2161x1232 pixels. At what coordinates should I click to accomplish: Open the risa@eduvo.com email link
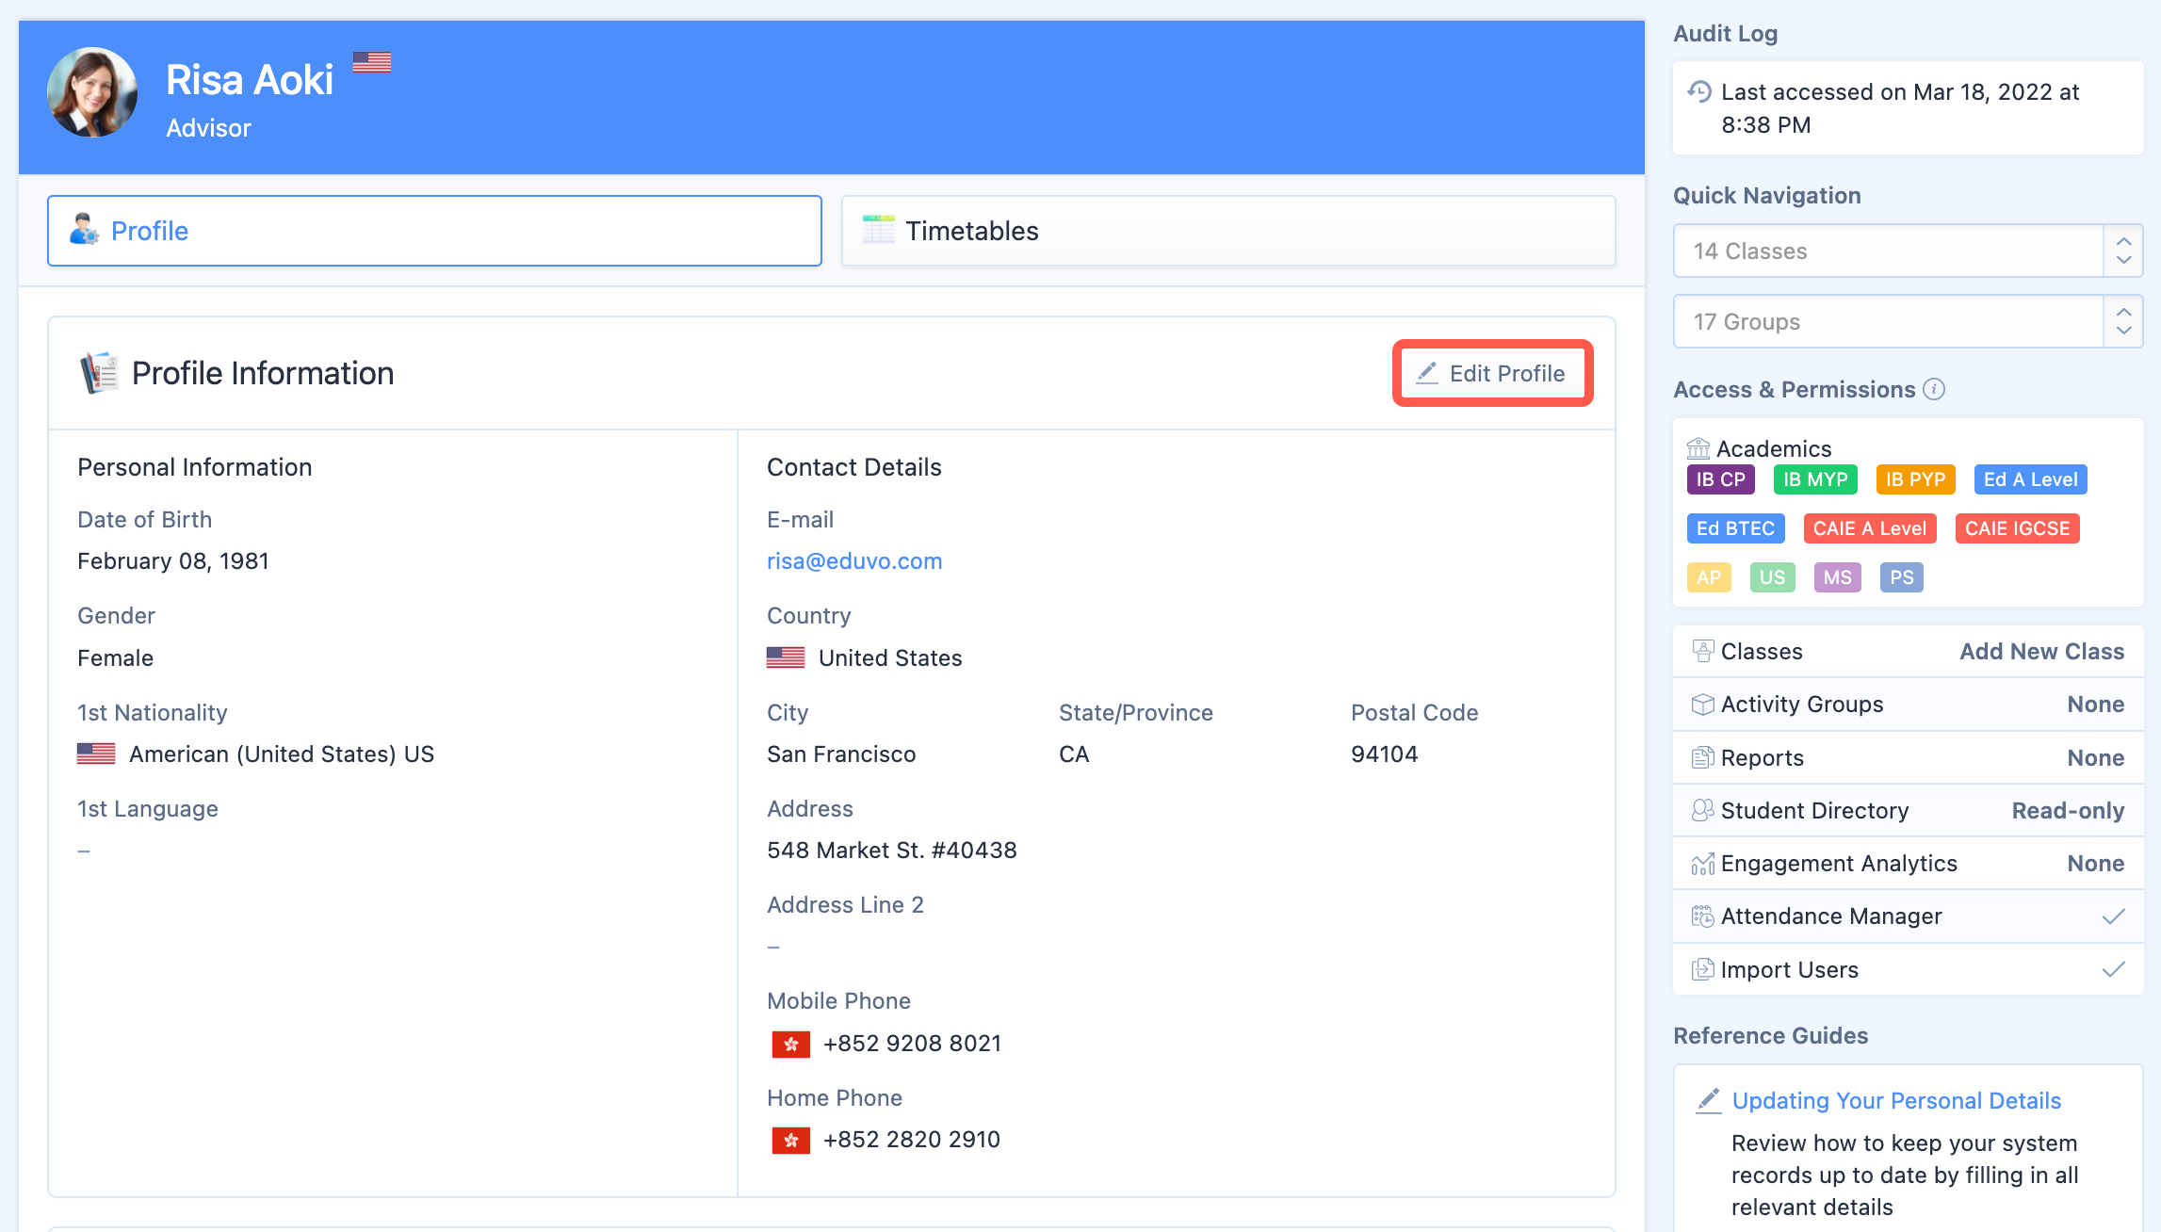[854, 561]
